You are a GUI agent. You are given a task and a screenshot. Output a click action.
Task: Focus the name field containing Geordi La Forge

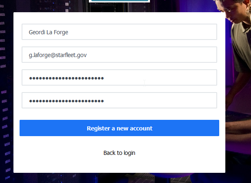[119, 32]
